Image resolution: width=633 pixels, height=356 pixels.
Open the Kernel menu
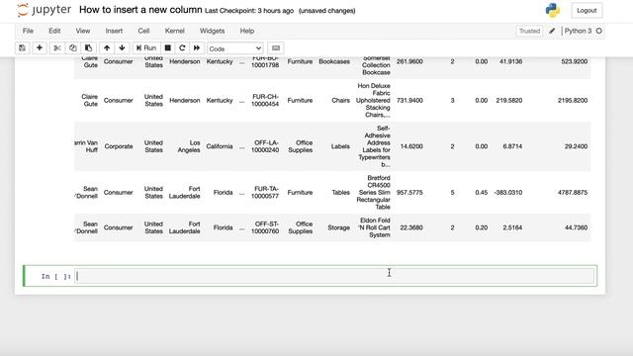(x=174, y=31)
